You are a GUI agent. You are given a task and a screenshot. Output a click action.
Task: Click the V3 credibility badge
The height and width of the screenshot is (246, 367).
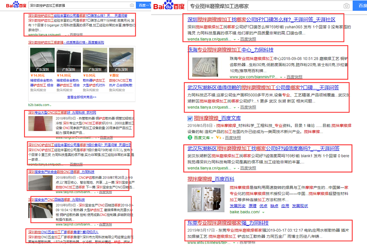(x=218, y=138)
